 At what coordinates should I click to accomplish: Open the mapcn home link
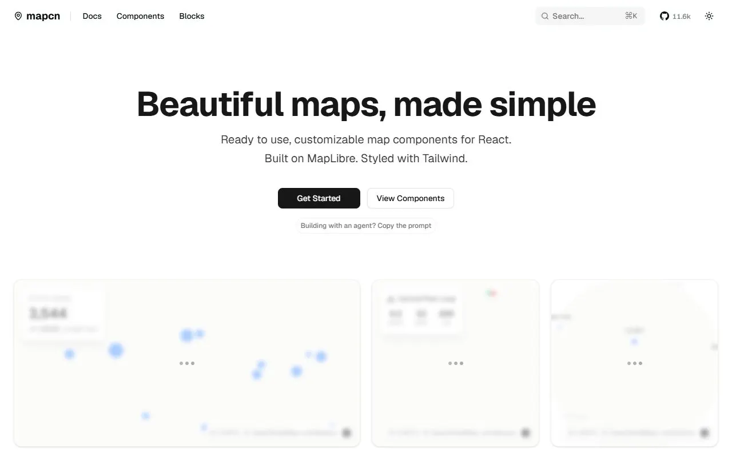(37, 16)
